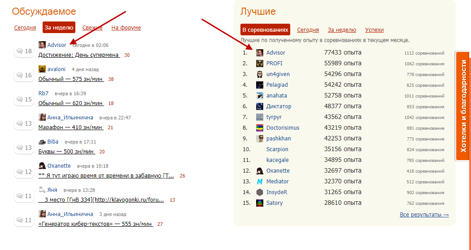
Task: Click InsydeR's avatar icon
Action: (x=260, y=192)
